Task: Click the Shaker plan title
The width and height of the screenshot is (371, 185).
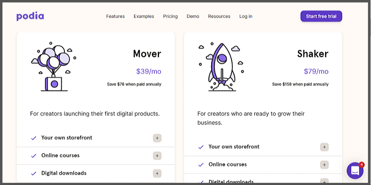Action: tap(313, 54)
